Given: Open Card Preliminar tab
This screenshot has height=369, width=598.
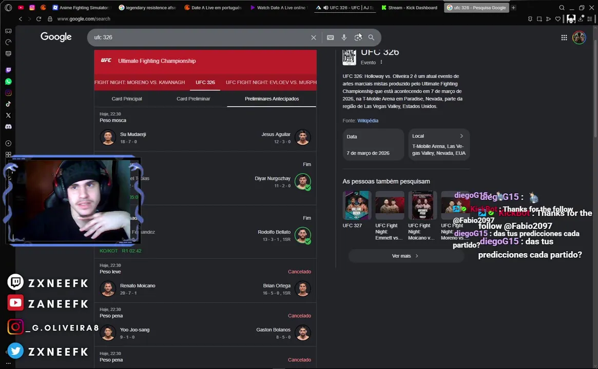Looking at the screenshot, I should pos(194,98).
